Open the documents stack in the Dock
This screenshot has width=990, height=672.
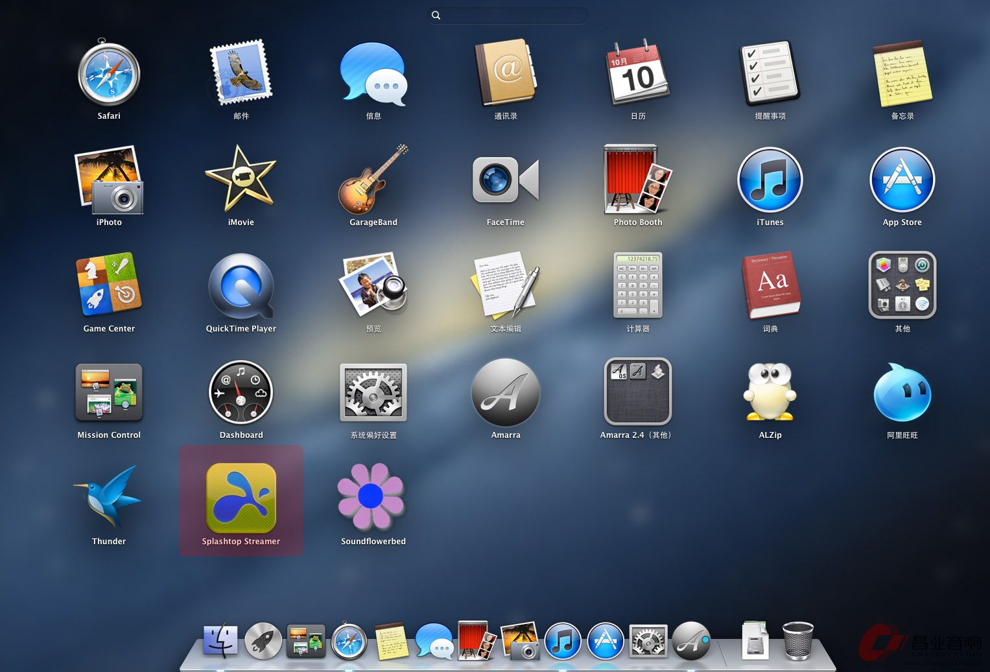pos(755,641)
